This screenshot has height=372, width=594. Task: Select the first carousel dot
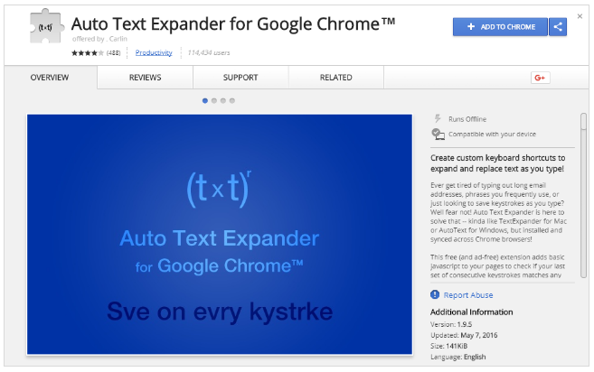tap(205, 100)
